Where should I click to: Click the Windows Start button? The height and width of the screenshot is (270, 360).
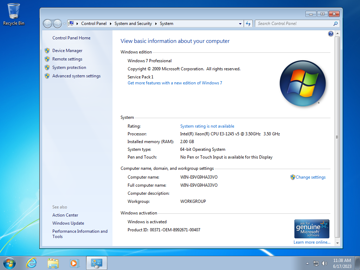(9, 263)
